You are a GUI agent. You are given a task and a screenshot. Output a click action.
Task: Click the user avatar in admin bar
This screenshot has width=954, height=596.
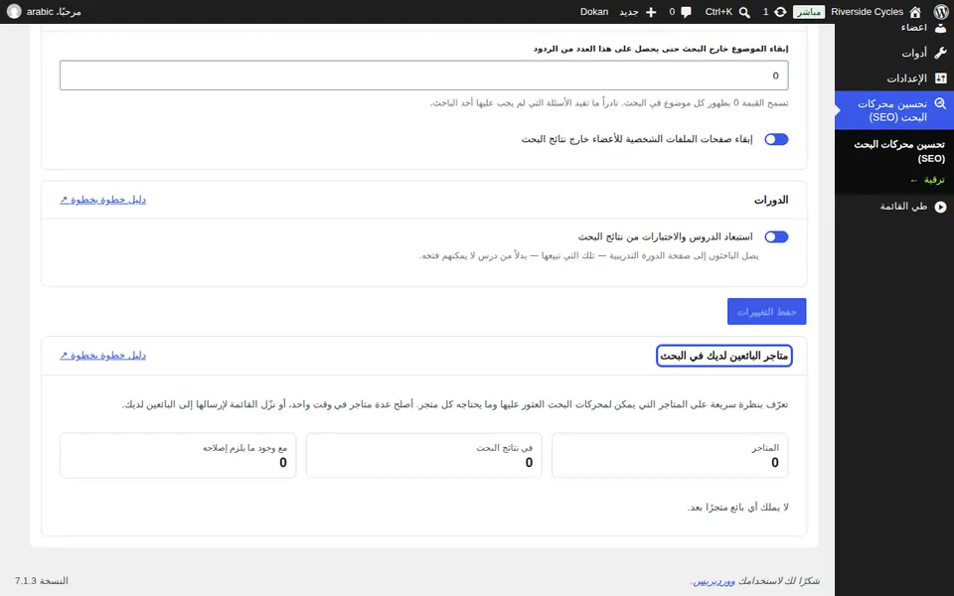click(14, 12)
